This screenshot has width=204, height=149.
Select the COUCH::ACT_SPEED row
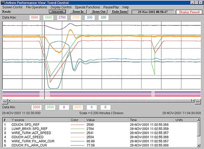tap(100, 137)
